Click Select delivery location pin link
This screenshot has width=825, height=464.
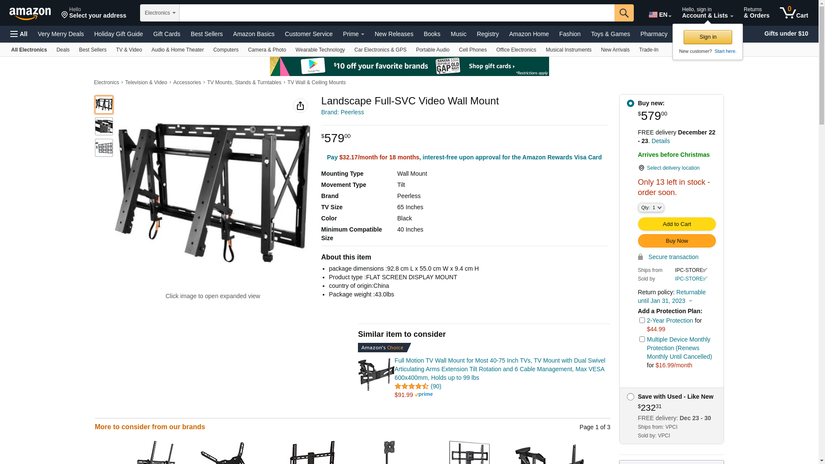click(669, 168)
